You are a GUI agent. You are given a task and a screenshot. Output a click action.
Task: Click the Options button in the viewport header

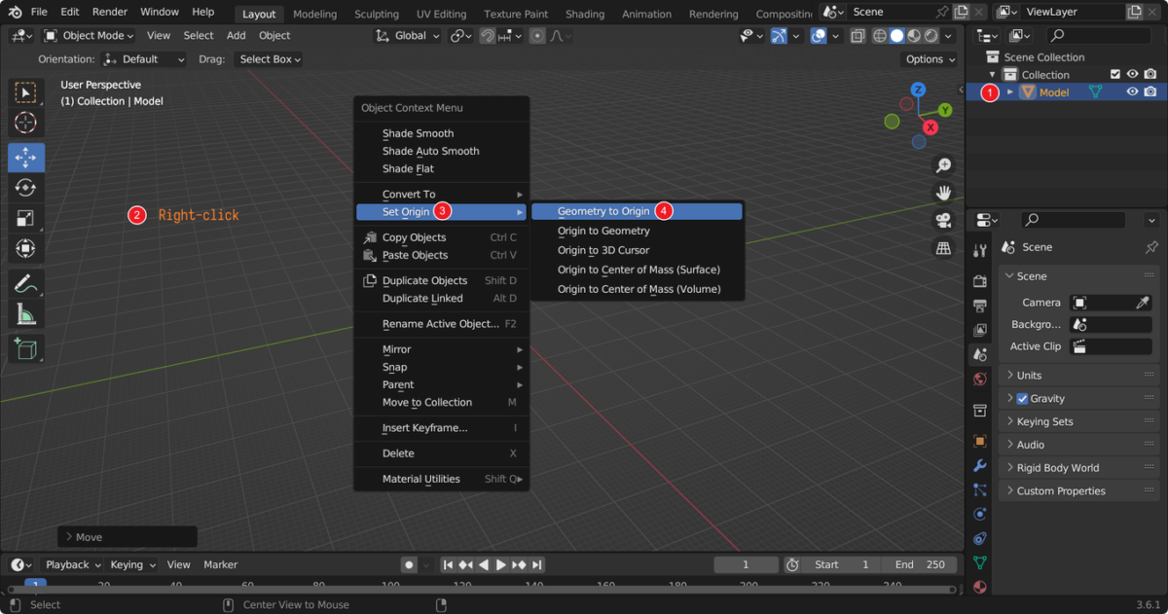928,58
